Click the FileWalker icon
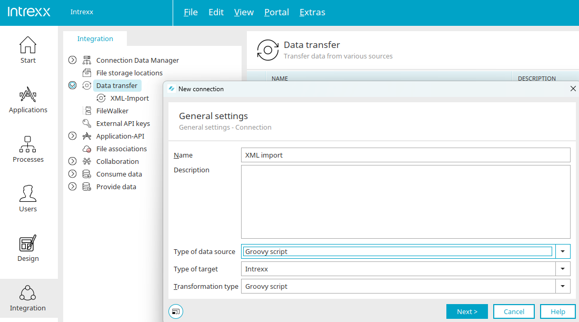Screen dimensions: 579x322 [87, 111]
